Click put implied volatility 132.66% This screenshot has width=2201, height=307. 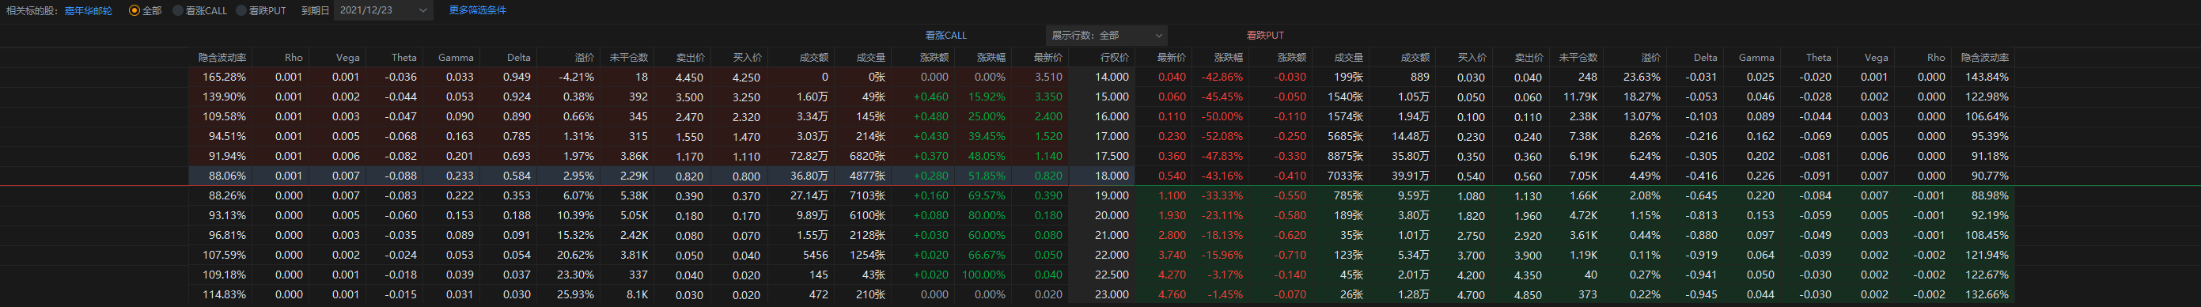click(x=1987, y=294)
